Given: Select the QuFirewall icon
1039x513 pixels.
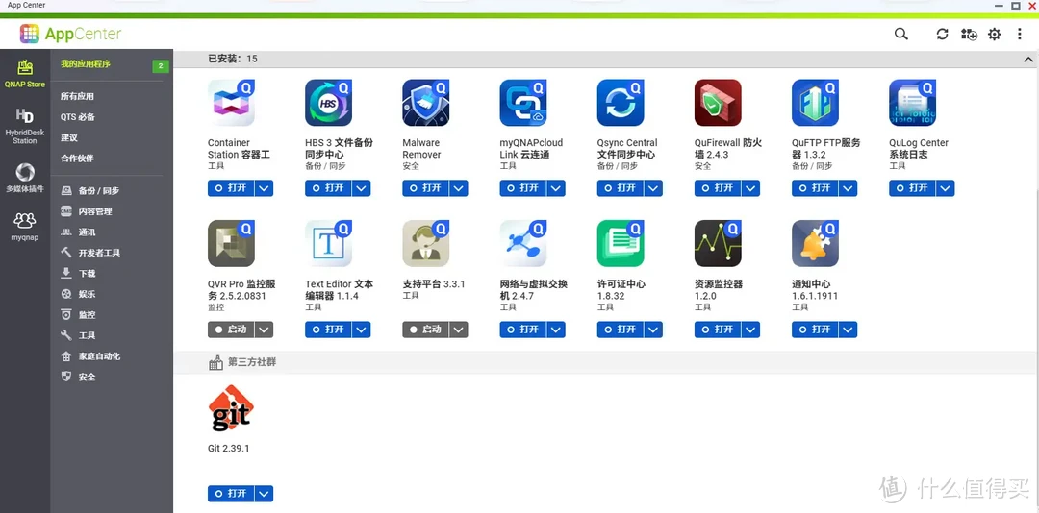Looking at the screenshot, I should (719, 103).
